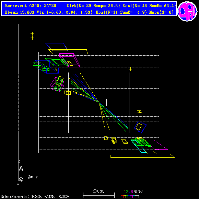Select the green cluster at bottom right
Viewport: 199px width, 199px height.
pyautogui.click(x=141, y=142)
